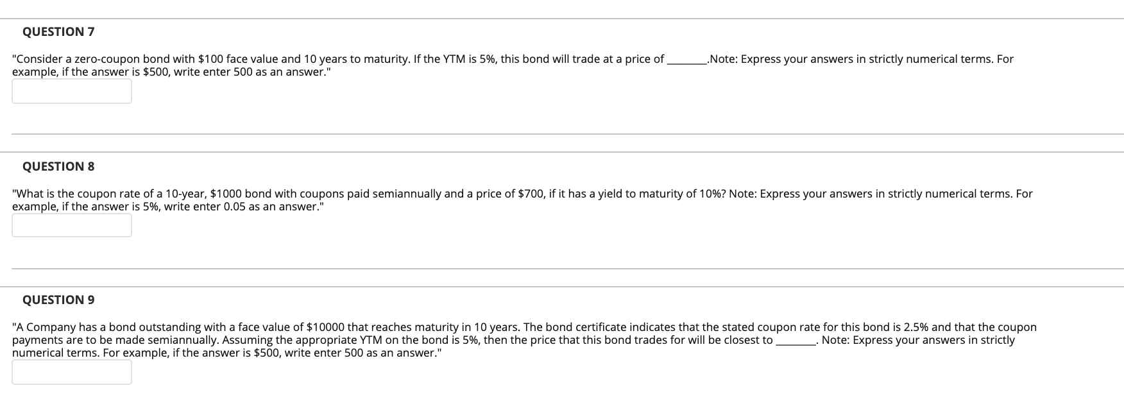This screenshot has width=1124, height=399.
Task: Click the coupon rate question text
Action: coord(257,193)
